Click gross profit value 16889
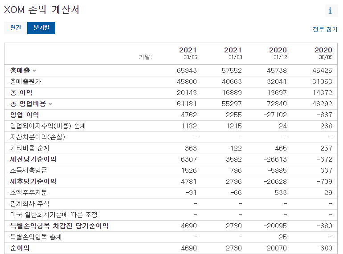This screenshot has height=254, width=343. [232, 93]
